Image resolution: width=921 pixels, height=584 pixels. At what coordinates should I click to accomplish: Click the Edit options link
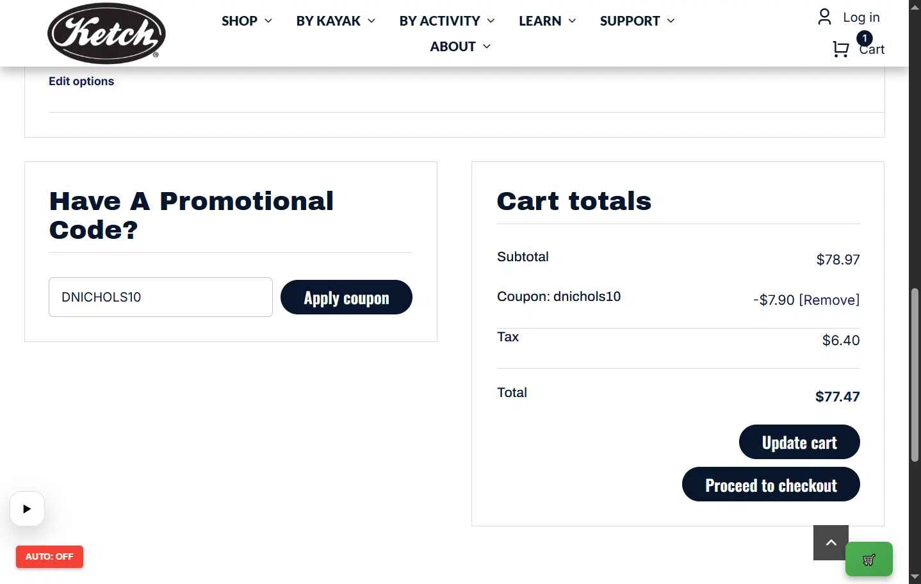point(81,81)
